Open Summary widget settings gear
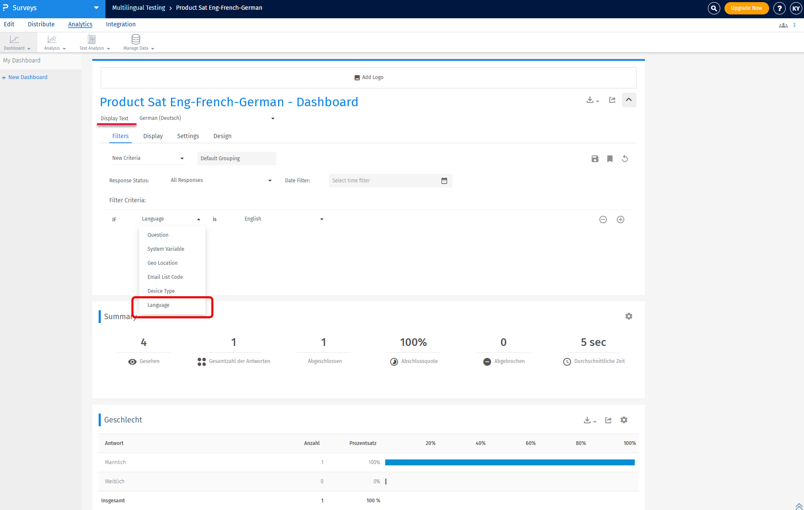 click(x=628, y=316)
